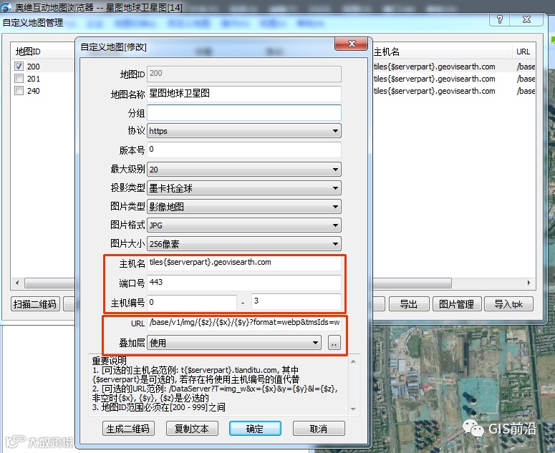Click the 导入tpk button
The height and width of the screenshot is (453, 555).
pos(508,303)
